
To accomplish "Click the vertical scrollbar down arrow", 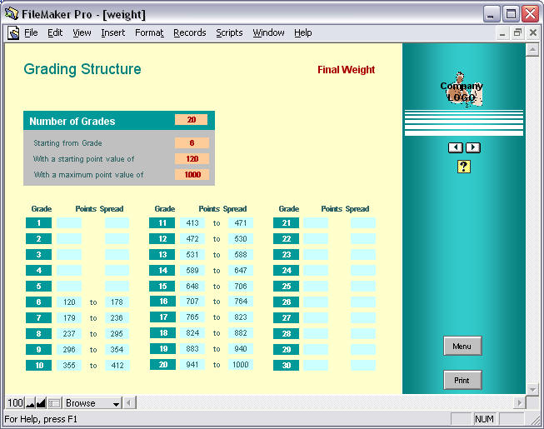I will pyautogui.click(x=532, y=388).
